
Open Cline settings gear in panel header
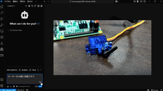click(x=42, y=6)
